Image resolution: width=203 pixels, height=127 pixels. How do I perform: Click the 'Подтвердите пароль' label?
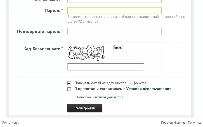(x=39, y=32)
